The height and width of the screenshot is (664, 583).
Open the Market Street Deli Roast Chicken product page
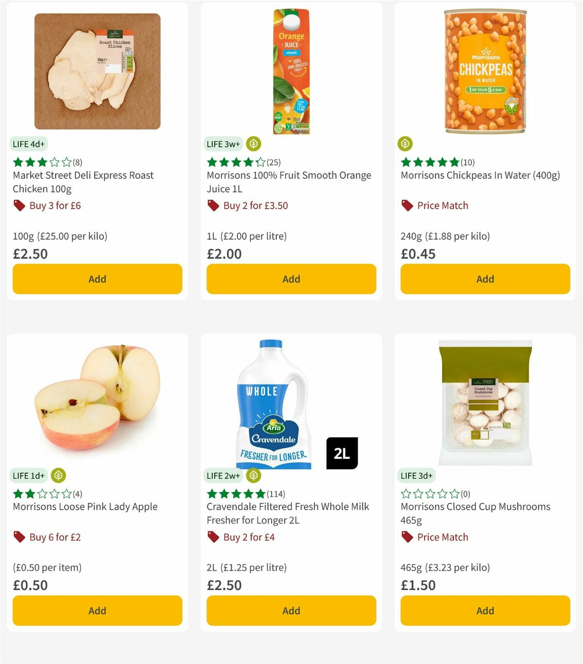pyautogui.click(x=83, y=182)
